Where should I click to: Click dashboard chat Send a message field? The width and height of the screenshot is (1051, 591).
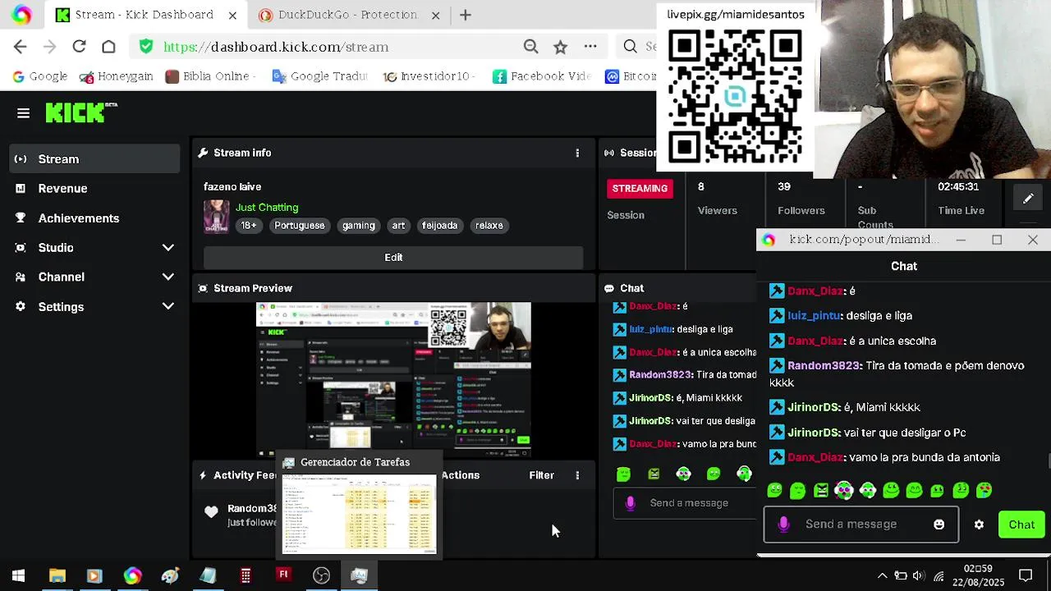[685, 503]
